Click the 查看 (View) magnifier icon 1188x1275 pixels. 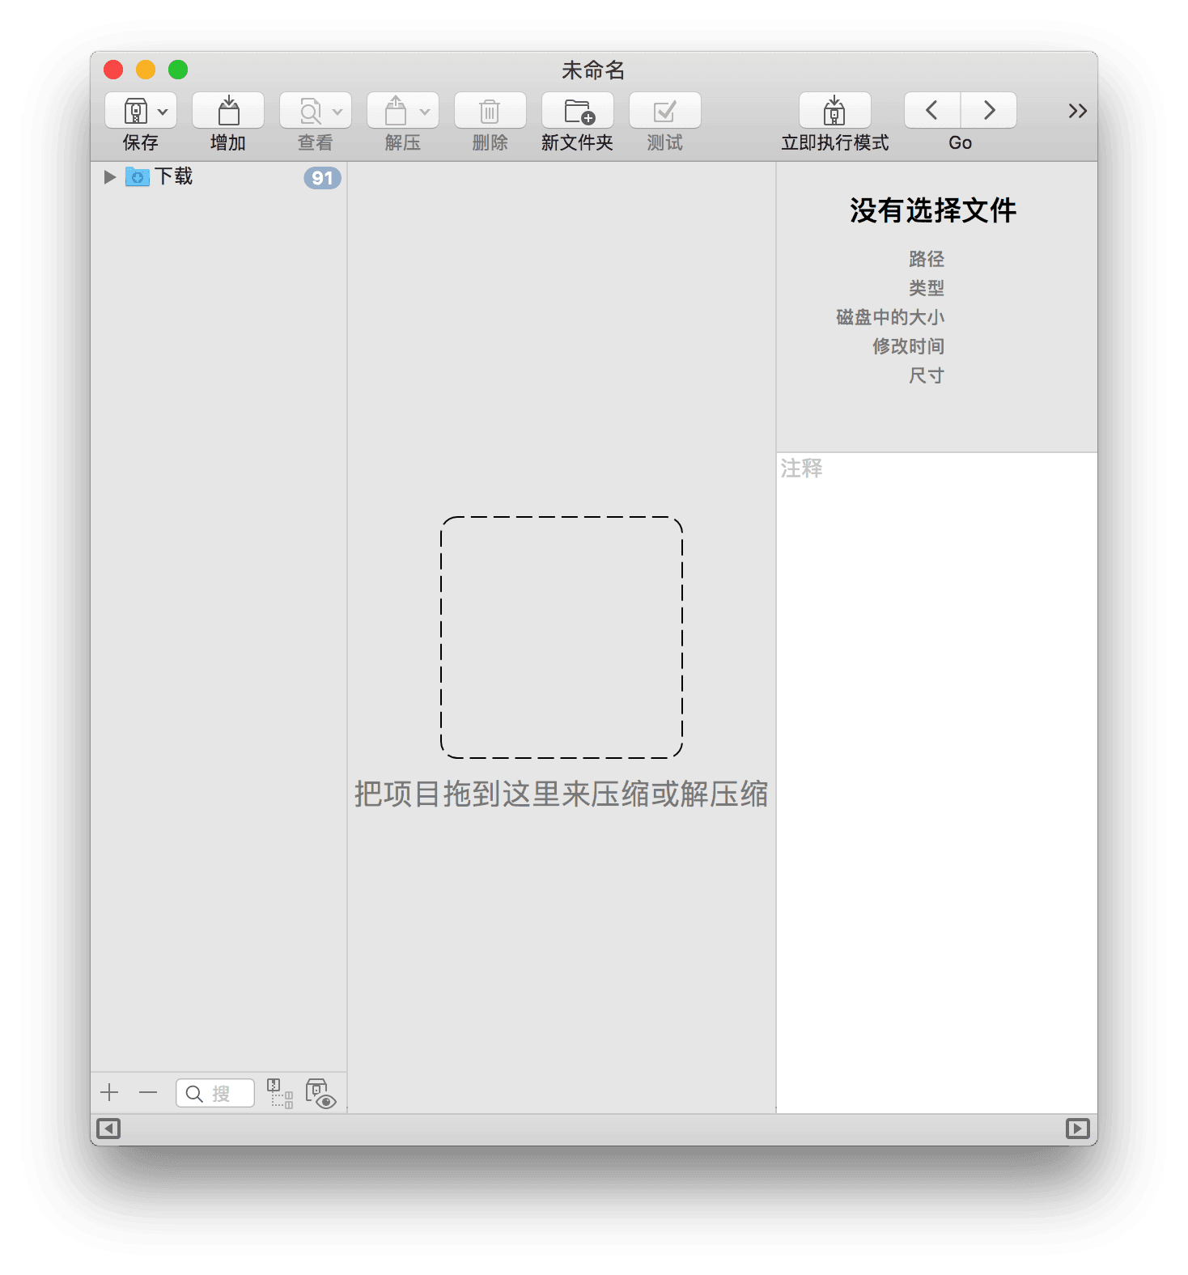[309, 111]
